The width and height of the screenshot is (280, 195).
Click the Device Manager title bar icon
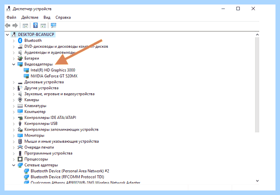[9, 9]
